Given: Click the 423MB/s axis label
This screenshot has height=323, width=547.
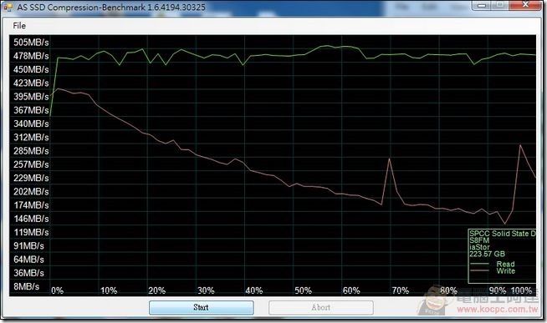Looking at the screenshot, I should coord(31,83).
